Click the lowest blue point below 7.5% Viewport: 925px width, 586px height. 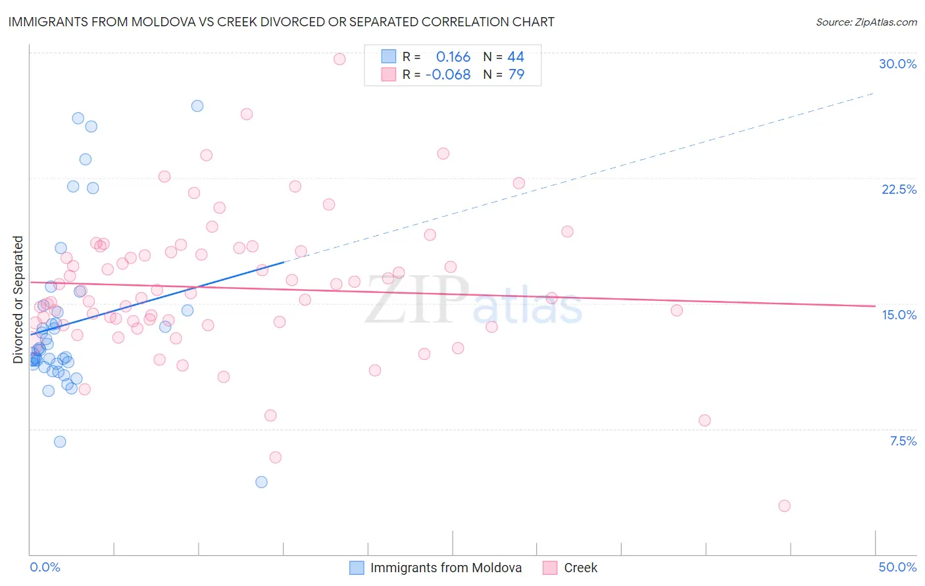pos(261,482)
